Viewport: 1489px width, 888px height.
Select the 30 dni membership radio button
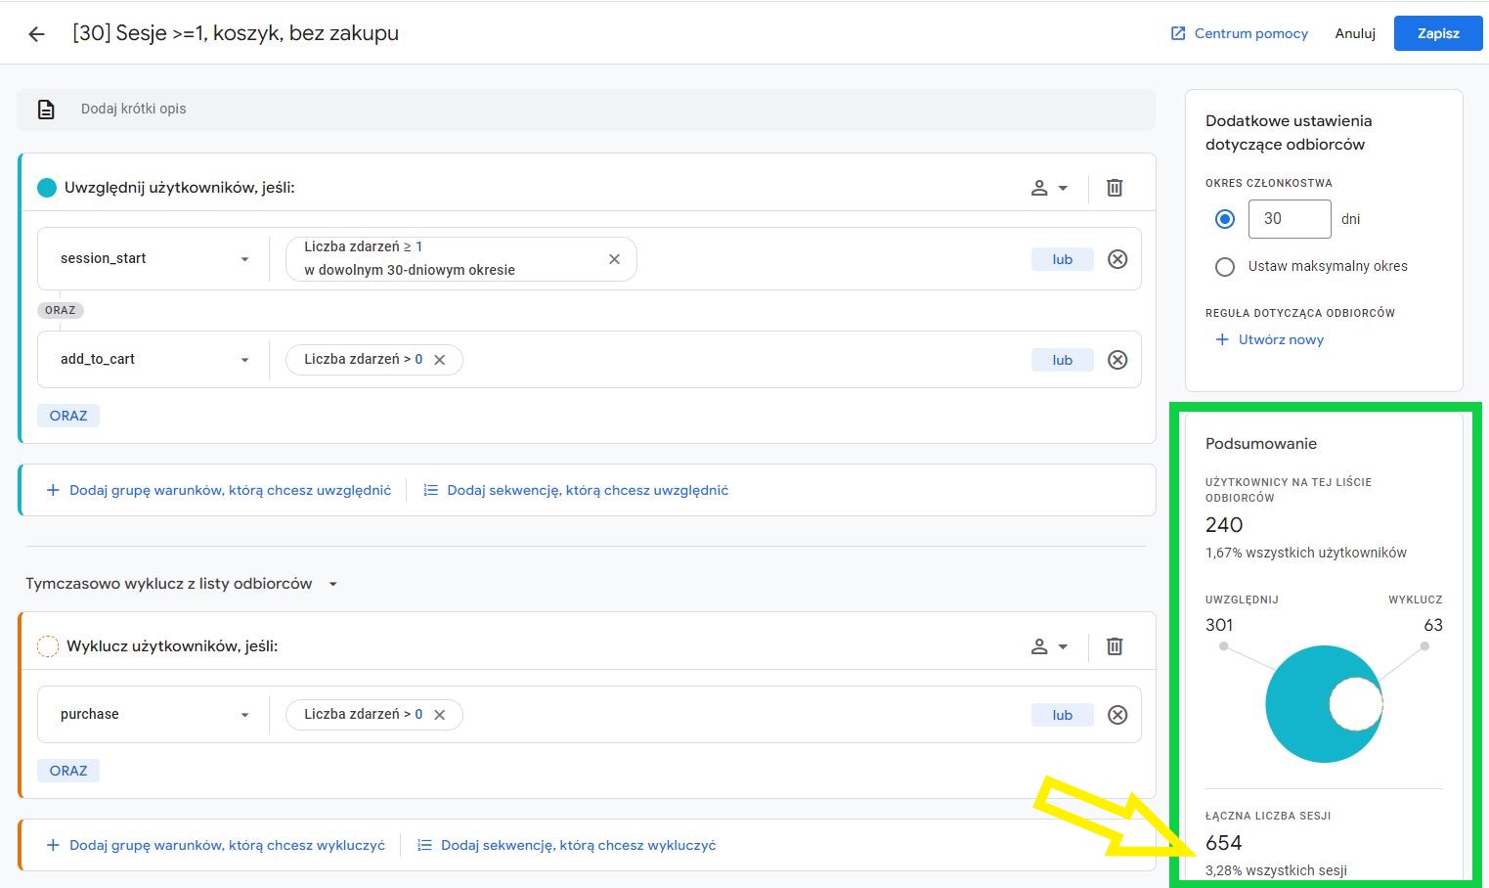coord(1224,219)
